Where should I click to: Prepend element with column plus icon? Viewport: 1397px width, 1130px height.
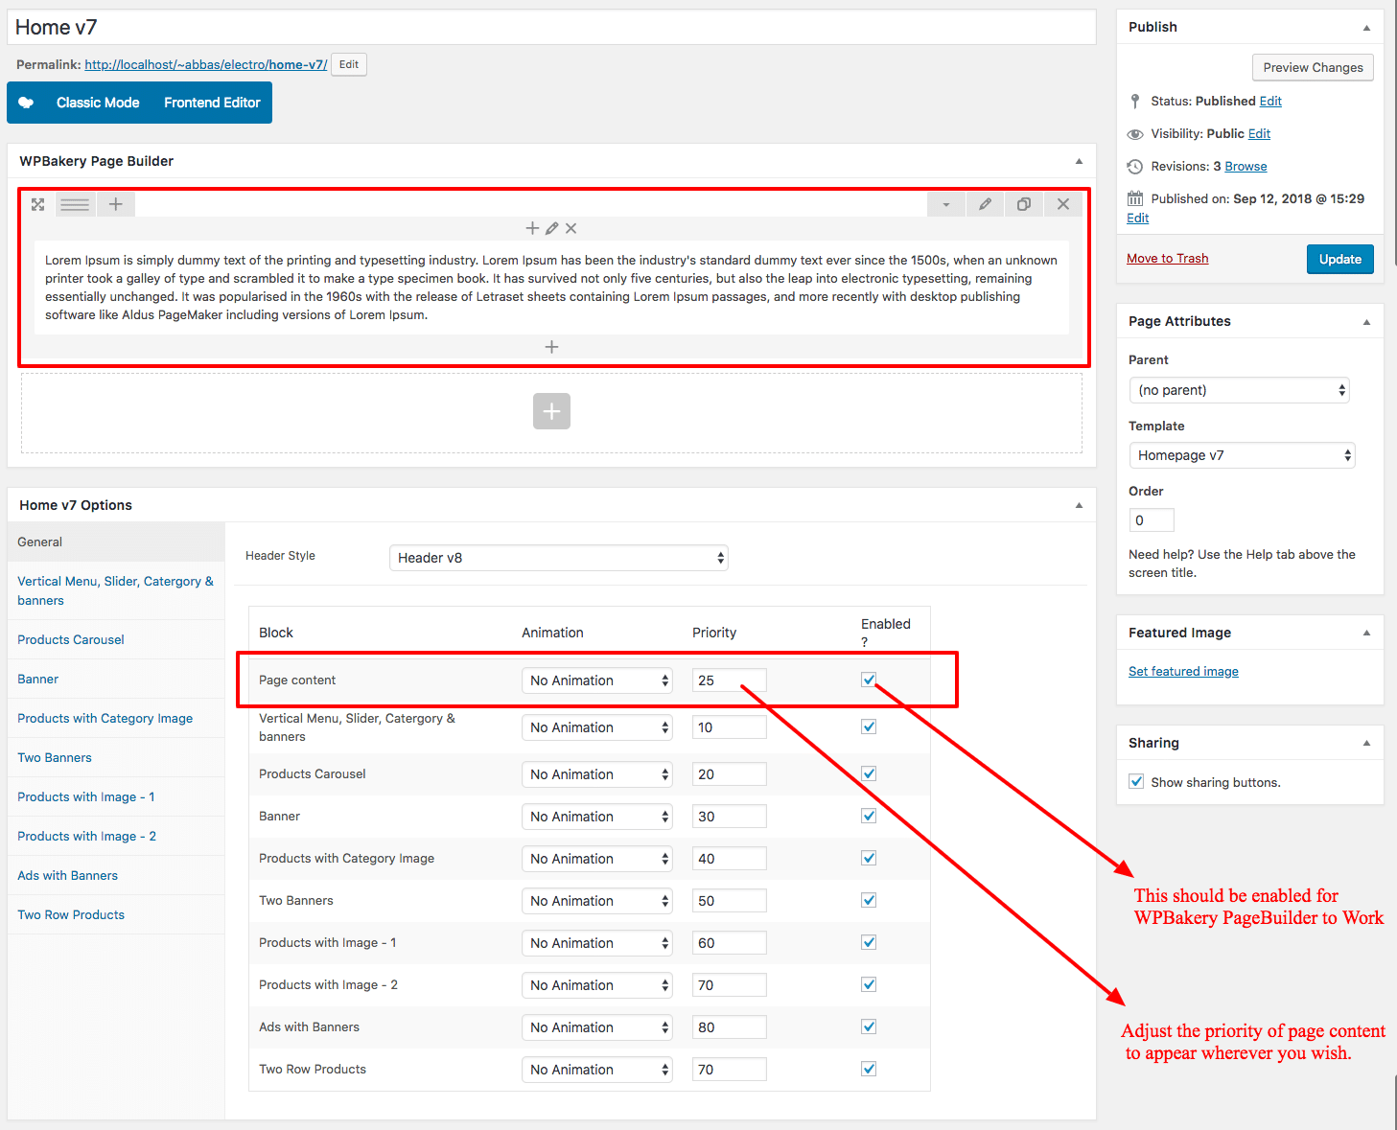532,228
